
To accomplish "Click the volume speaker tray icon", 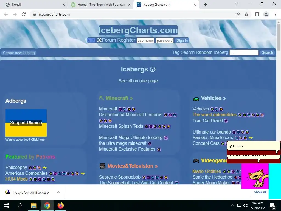I will [246, 206].
